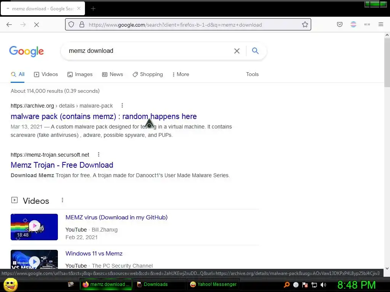Image resolution: width=390 pixels, height=292 pixels.
Task: Click the 8:48 PM clock
Action: 356,285
